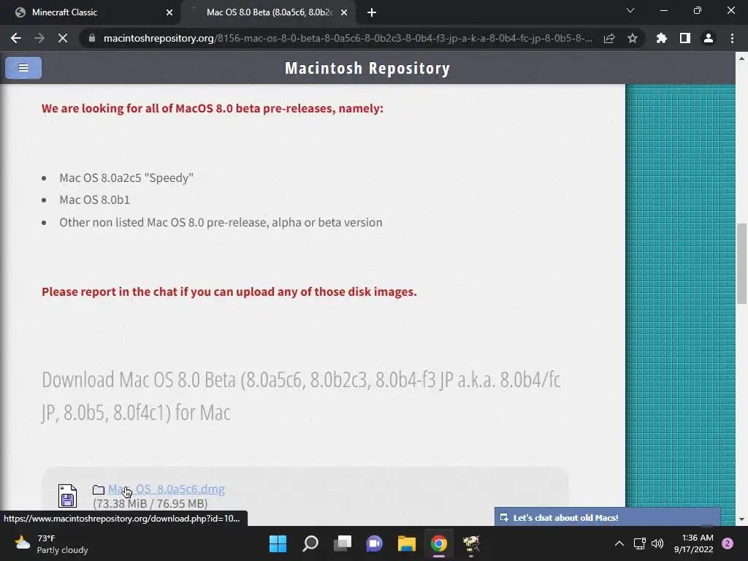Click the 'We are looking for all of MacOS 8.0' text

(213, 108)
